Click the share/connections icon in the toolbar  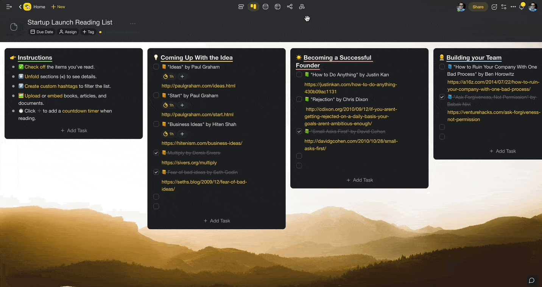tap(290, 6)
